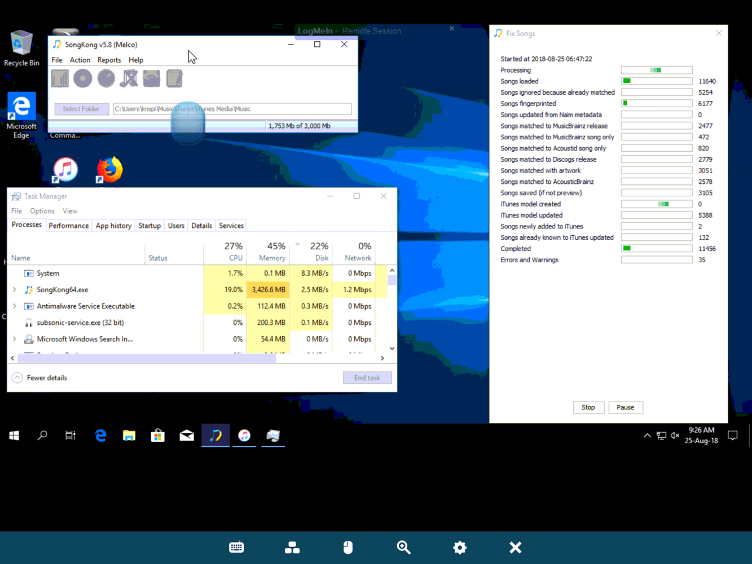Click the X disconnect icon in bottom bar
This screenshot has height=564, width=752.
pyautogui.click(x=515, y=547)
